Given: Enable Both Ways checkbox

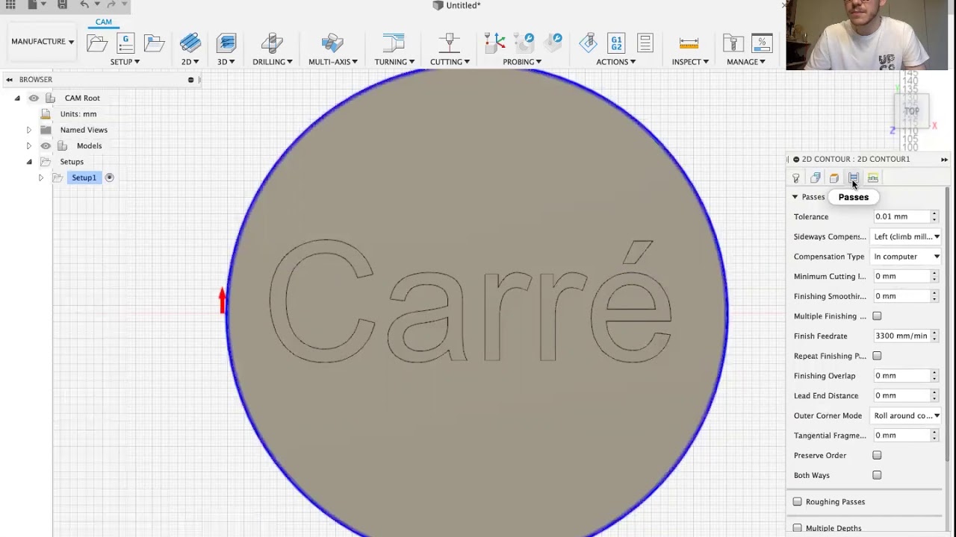Looking at the screenshot, I should 877,475.
